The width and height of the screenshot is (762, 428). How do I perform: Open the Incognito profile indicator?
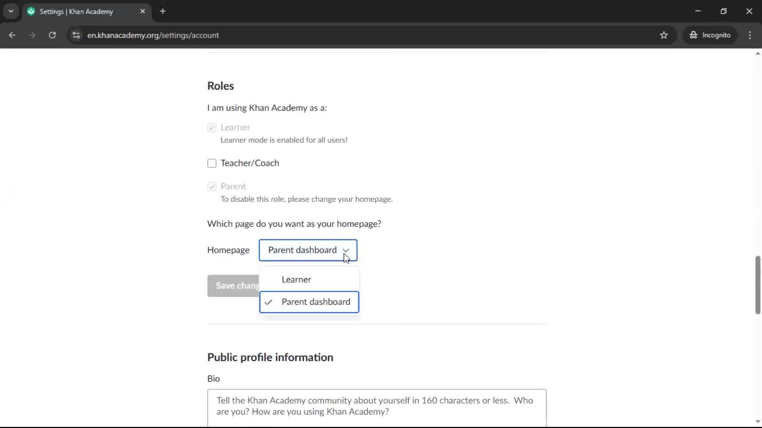710,35
